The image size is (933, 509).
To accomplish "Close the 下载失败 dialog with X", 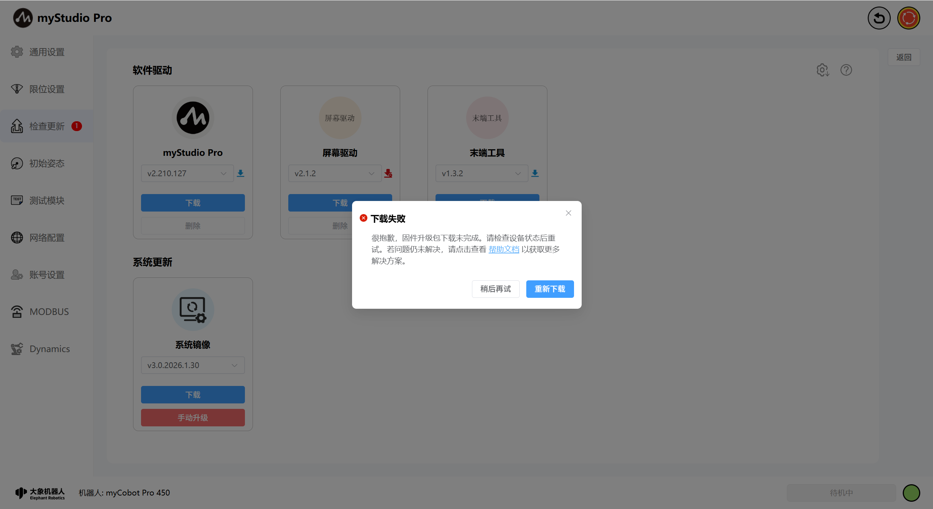I will coord(568,213).
